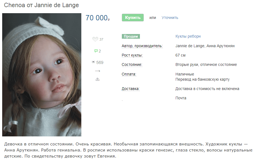This screenshot has height=160, width=253.
Task: Click the Состояние label
Action: click(x=132, y=65)
